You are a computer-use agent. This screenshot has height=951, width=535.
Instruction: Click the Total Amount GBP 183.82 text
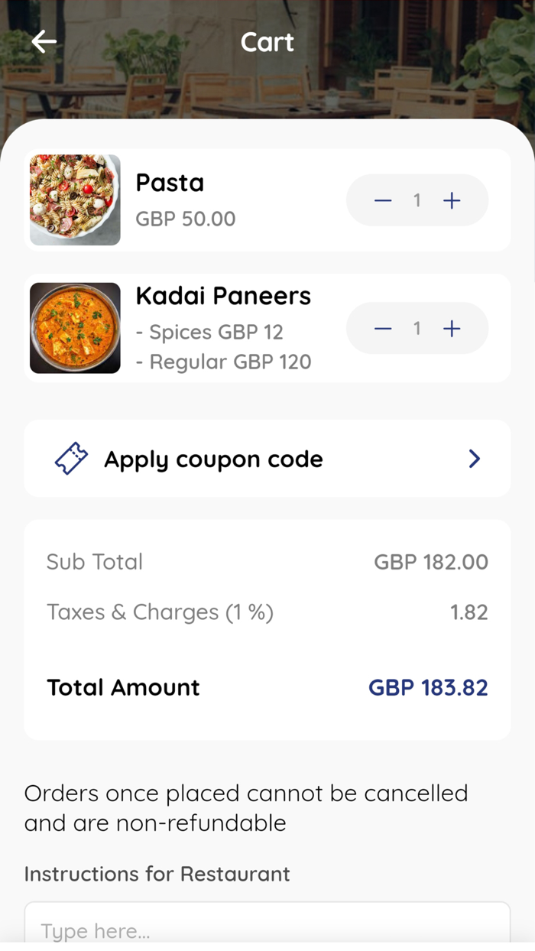[x=427, y=687]
